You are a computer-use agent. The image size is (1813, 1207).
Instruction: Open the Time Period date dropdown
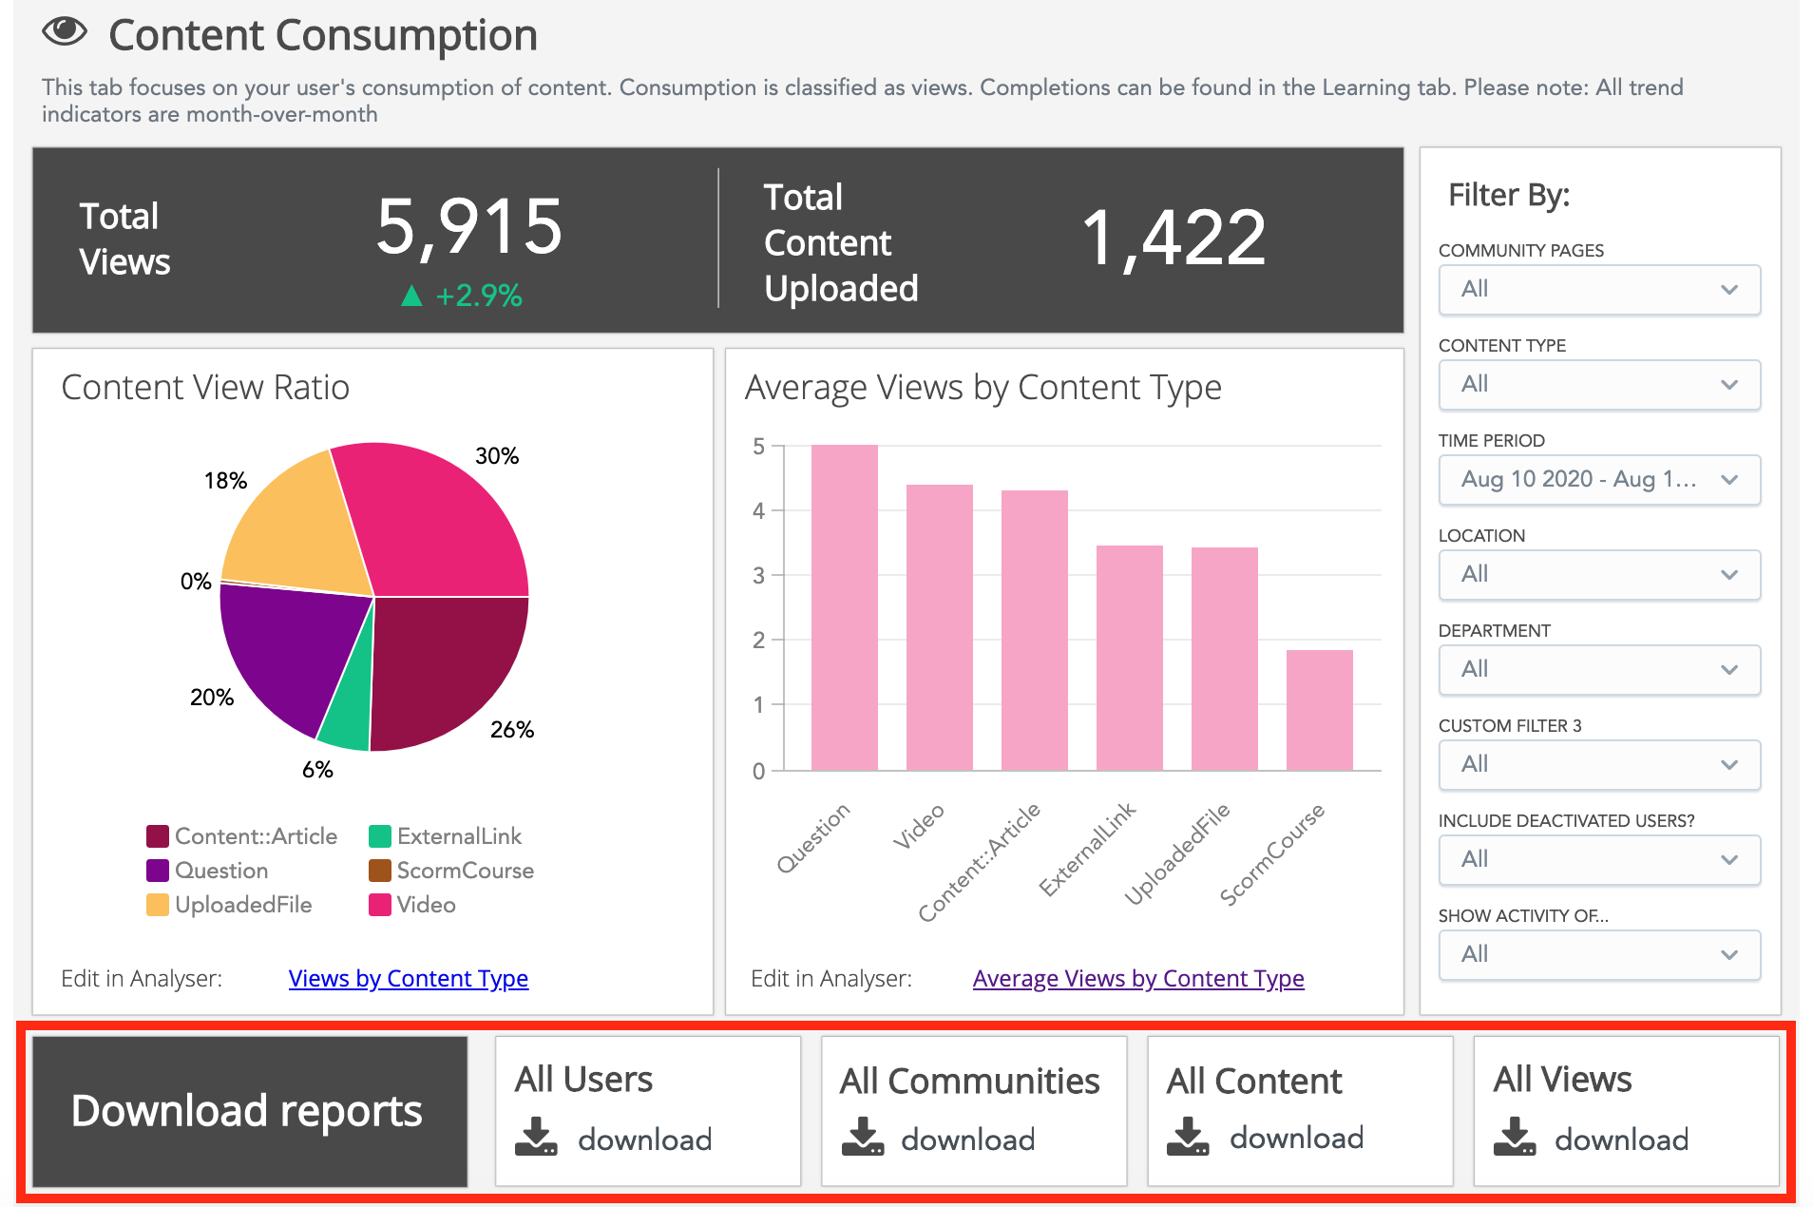[x=1598, y=480]
